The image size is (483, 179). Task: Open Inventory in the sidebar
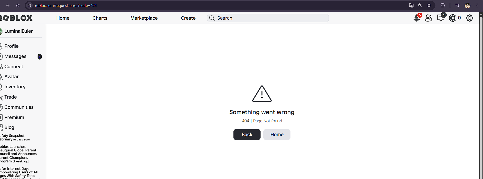click(15, 87)
